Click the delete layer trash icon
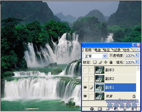Image resolution: width=142 pixels, height=112 pixels. (x=133, y=109)
